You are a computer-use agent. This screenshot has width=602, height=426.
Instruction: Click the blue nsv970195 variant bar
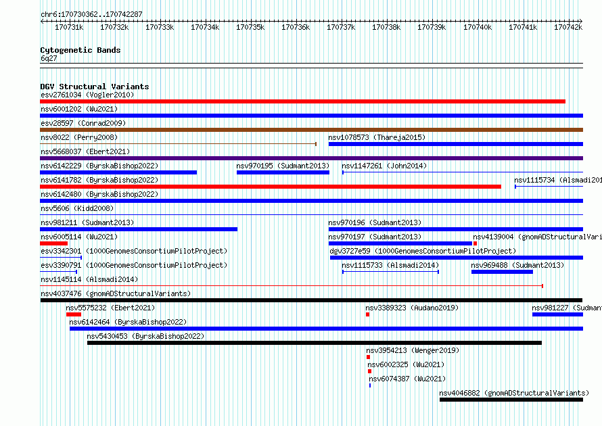coord(283,172)
